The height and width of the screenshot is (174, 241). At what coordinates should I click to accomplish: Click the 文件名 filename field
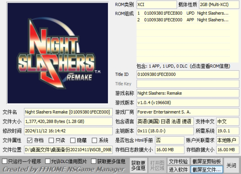(68, 112)
